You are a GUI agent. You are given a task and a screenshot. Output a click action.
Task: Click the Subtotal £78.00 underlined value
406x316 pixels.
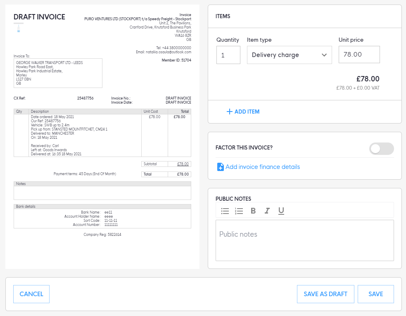point(183,164)
